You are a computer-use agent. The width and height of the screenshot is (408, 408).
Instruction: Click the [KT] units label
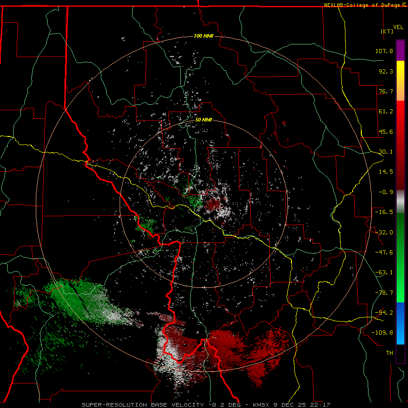[x=387, y=31]
